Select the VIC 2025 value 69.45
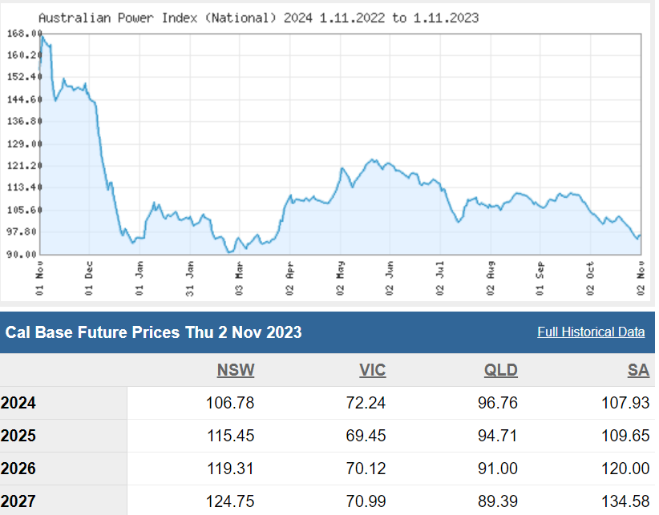The width and height of the screenshot is (659, 515). [x=366, y=436]
